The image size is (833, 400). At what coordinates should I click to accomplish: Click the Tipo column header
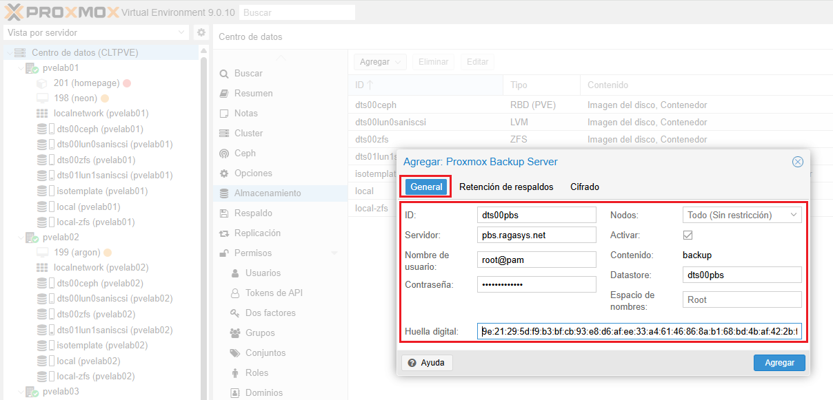click(x=541, y=85)
